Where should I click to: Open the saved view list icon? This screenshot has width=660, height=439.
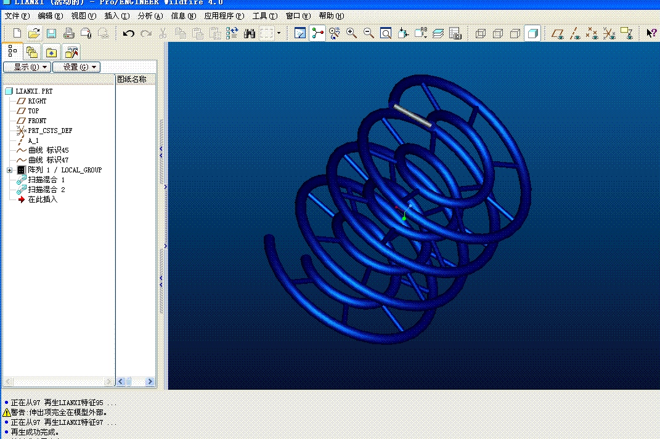(x=420, y=33)
